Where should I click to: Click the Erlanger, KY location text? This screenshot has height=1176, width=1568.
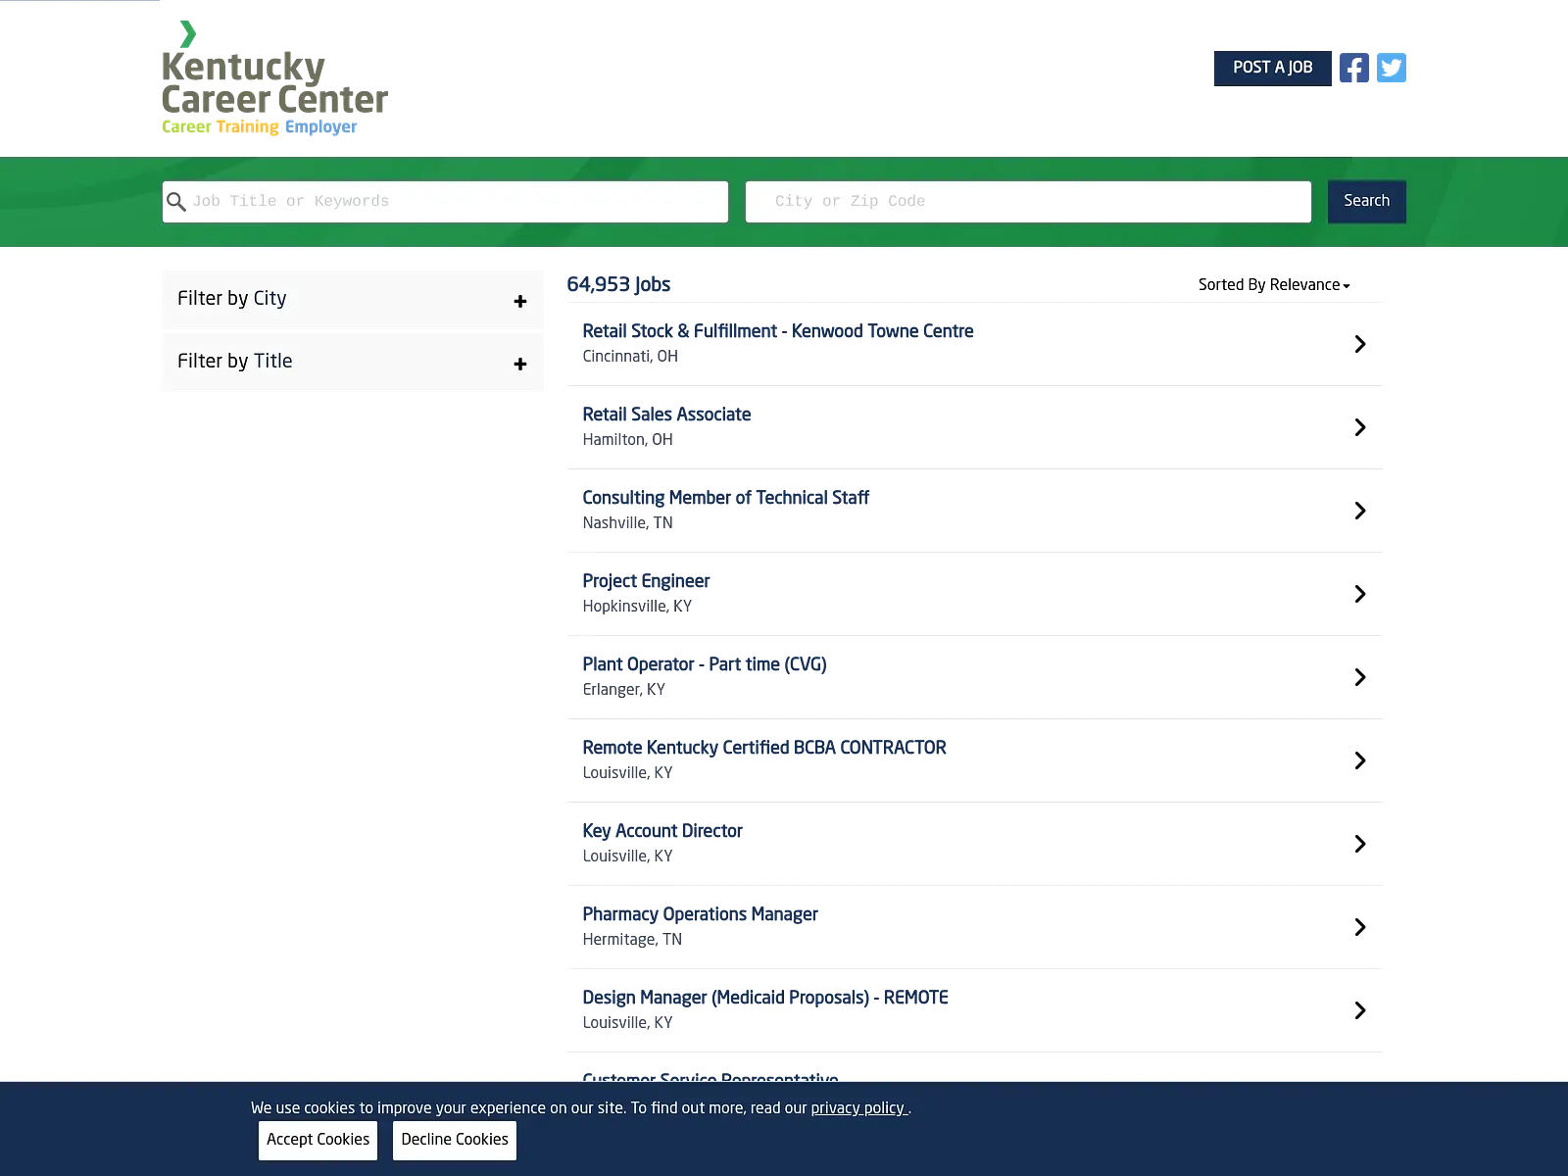point(623,689)
